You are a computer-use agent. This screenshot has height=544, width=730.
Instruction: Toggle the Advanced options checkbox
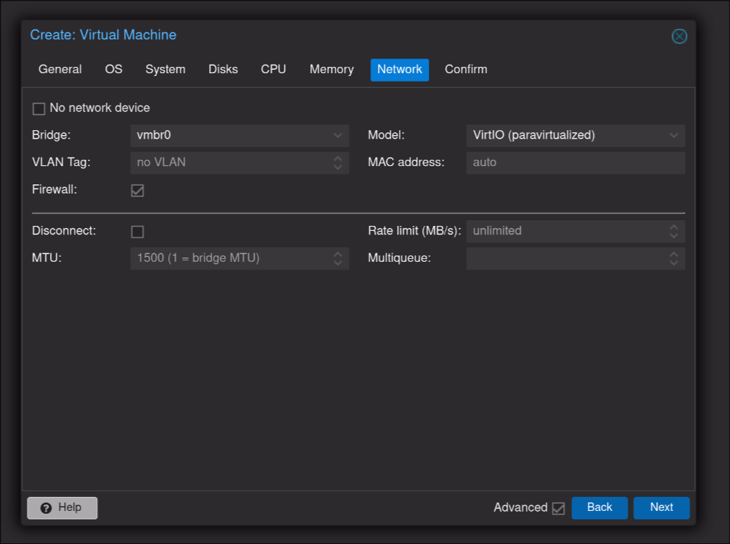tap(558, 508)
